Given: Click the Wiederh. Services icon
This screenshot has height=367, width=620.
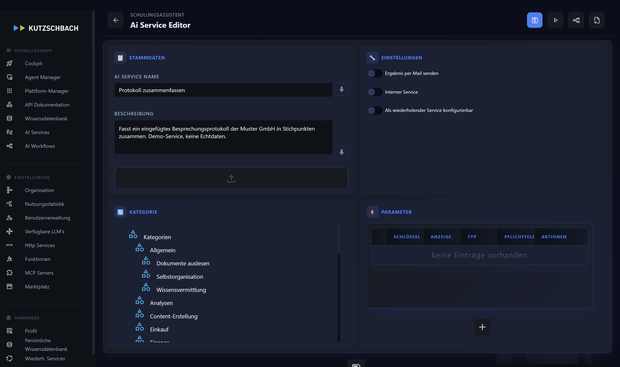Looking at the screenshot, I should click(9, 358).
